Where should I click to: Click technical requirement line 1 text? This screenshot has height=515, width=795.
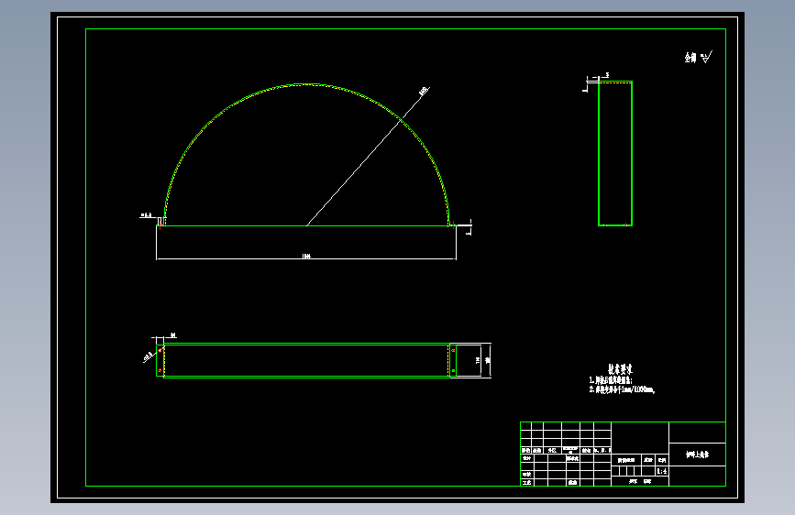[x=611, y=380]
